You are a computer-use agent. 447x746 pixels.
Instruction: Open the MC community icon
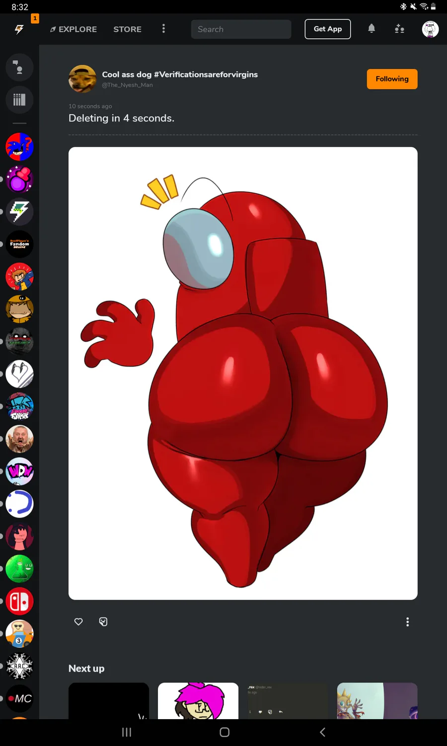19,699
